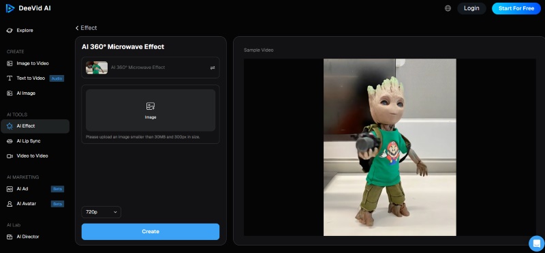Screen dimensions: 545x253
Task: Open the AI Avatar menu item
Action: [35, 204]
